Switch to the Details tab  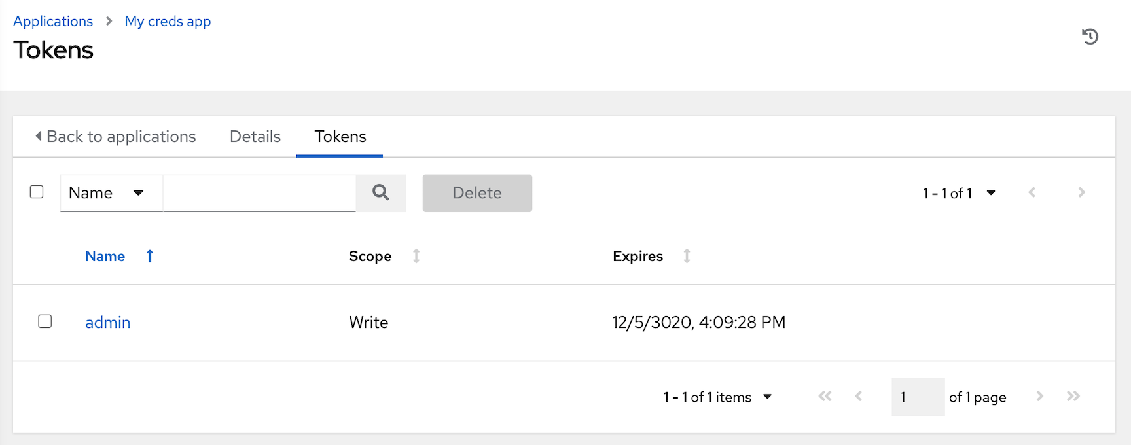[x=255, y=136]
